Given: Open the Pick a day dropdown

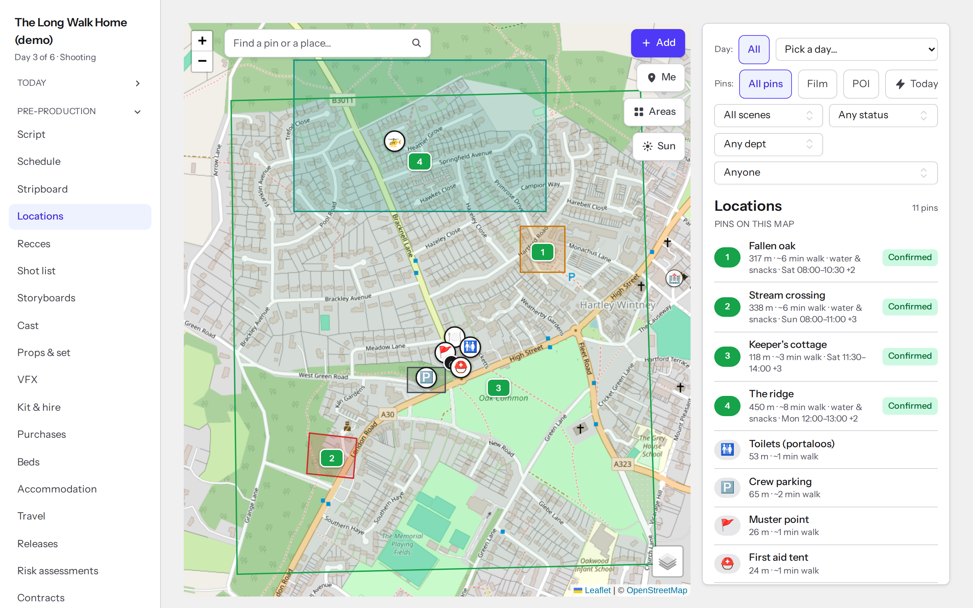Looking at the screenshot, I should click(x=856, y=49).
